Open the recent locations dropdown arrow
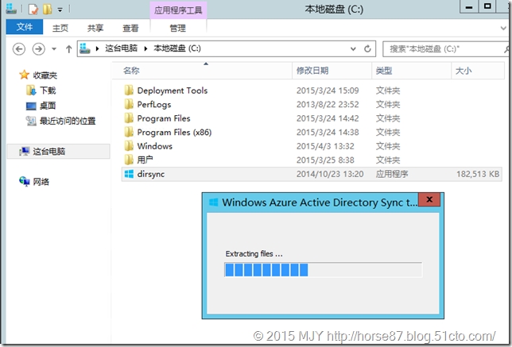Viewport: 512px width, 347px height. [54, 49]
